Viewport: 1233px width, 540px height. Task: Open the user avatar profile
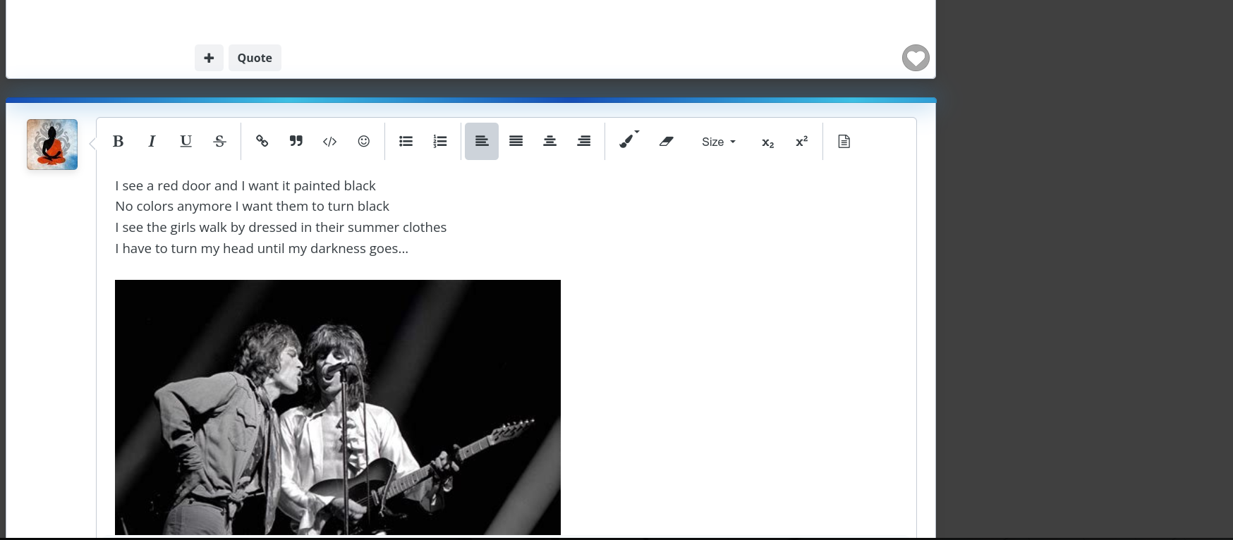(52, 145)
